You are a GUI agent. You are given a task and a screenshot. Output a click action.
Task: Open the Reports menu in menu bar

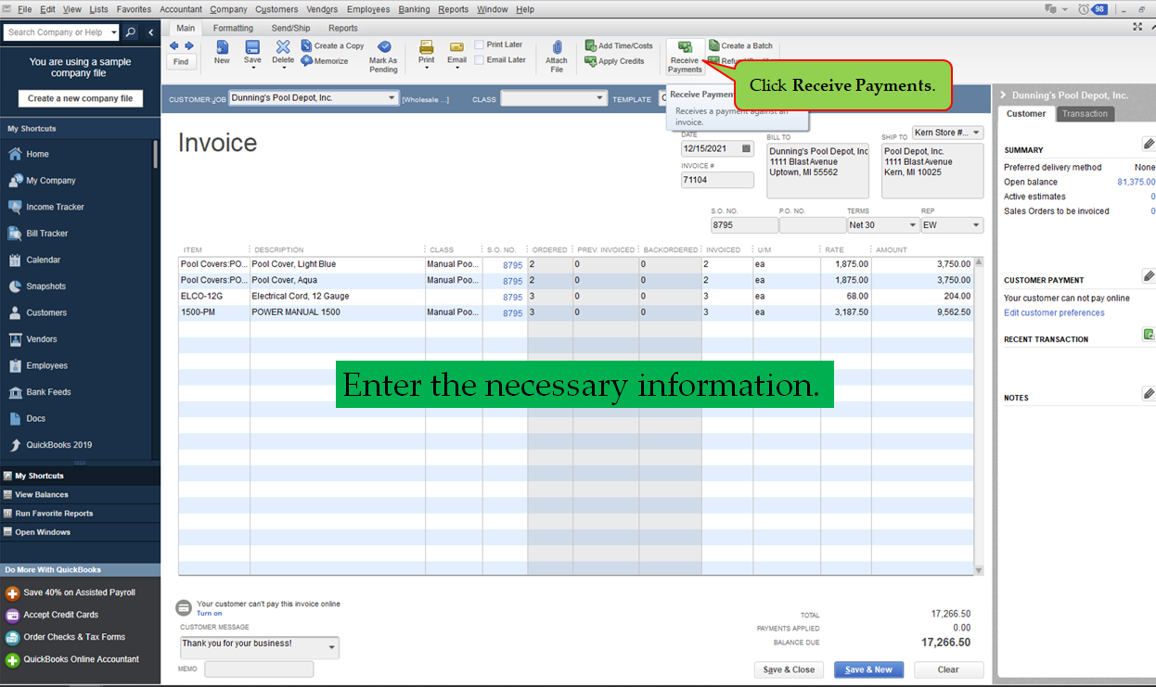453,9
